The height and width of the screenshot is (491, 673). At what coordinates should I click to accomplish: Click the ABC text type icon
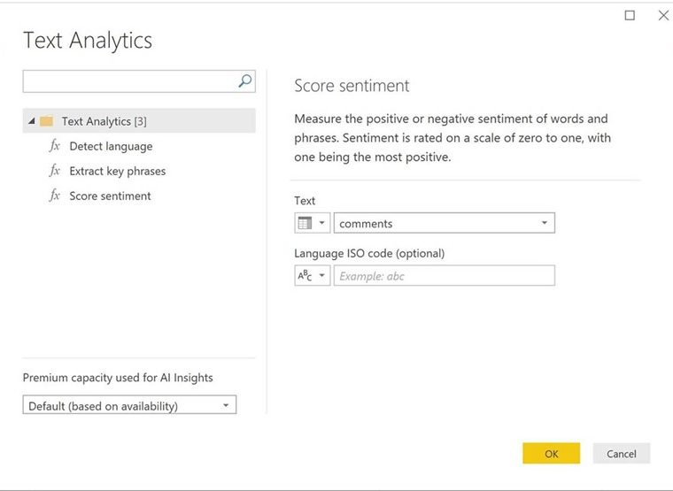[305, 276]
